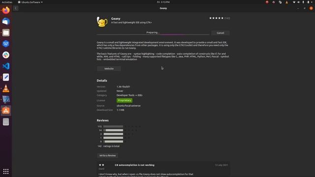This screenshot has height=177, width=315.
Task: Open the network indicator in top bar
Action: pos(294,2)
